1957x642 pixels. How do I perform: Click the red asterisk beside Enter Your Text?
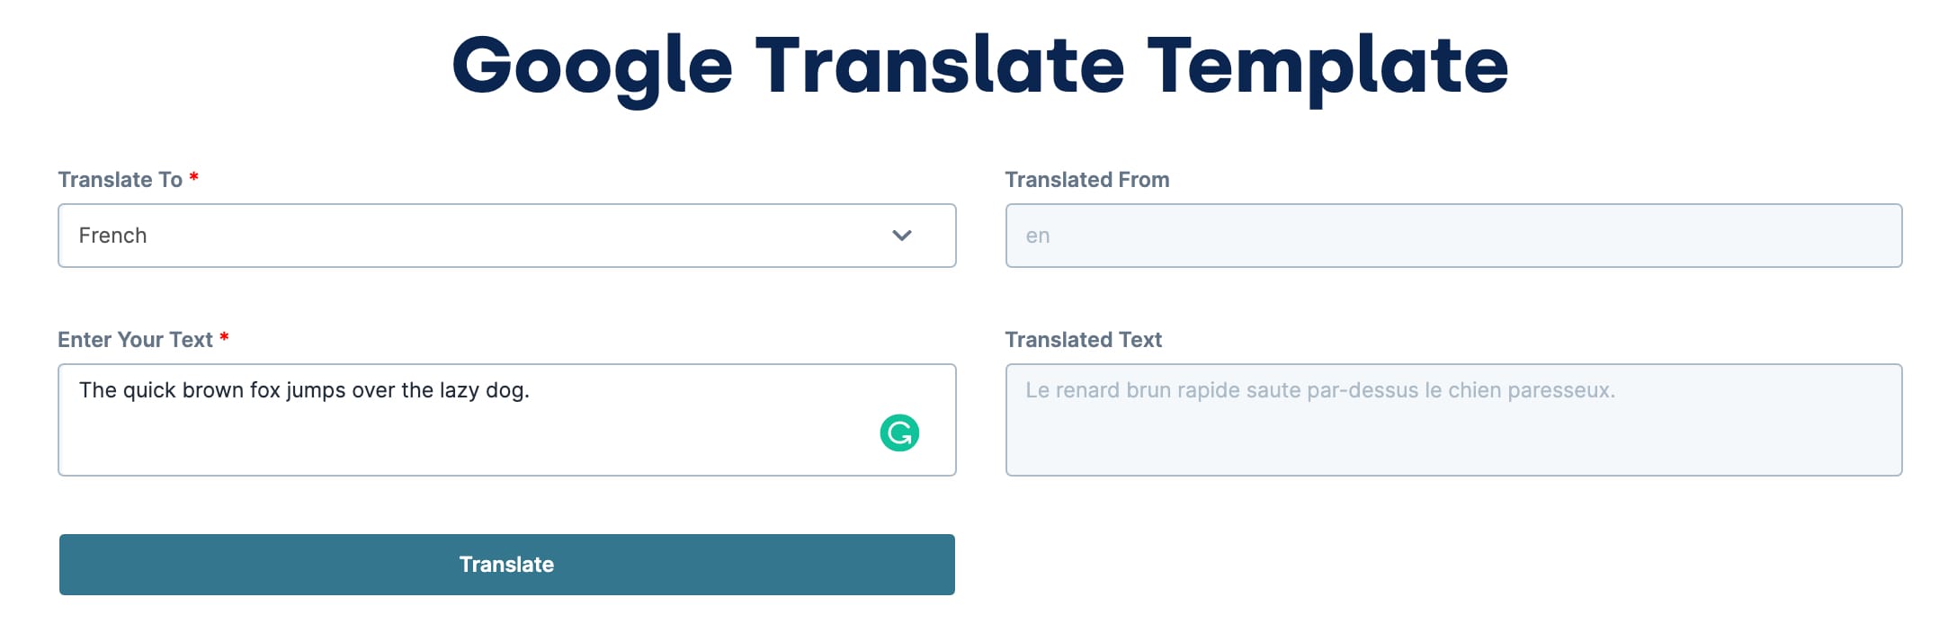224,337
